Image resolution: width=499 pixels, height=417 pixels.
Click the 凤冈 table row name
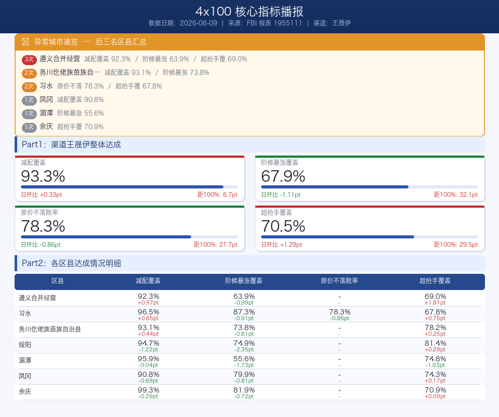[25, 376]
